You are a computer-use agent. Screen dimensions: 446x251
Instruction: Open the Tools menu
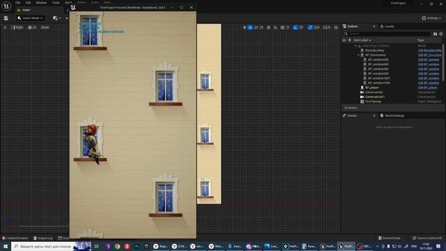(56, 3)
